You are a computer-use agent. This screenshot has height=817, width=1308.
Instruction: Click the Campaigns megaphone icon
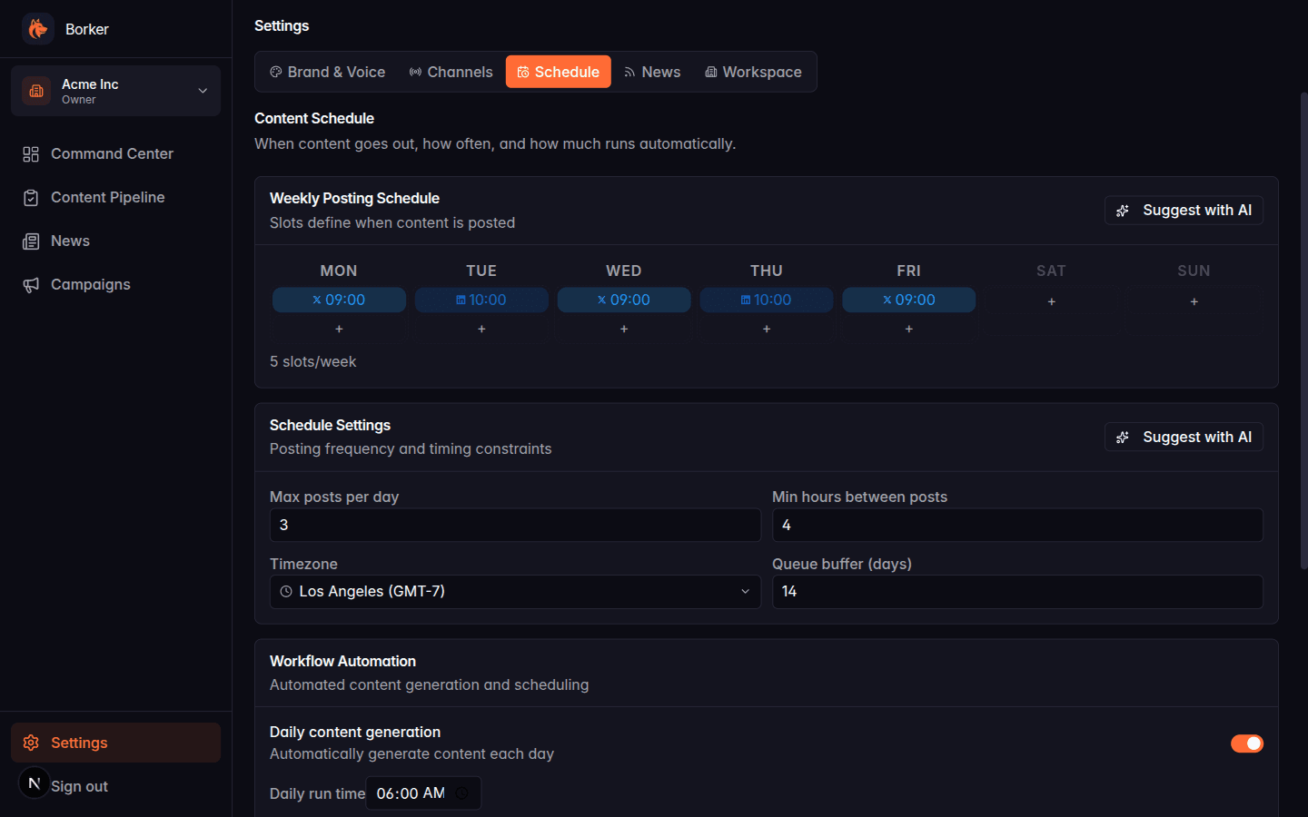[x=30, y=284]
